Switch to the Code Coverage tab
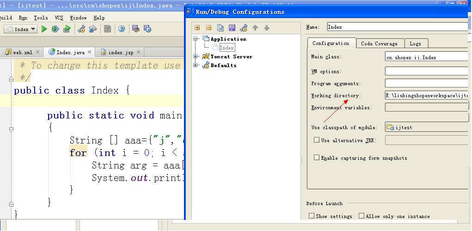The height and width of the screenshot is (231, 472). (x=379, y=44)
